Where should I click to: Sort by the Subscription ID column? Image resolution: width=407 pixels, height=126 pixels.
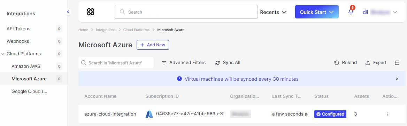162,96
